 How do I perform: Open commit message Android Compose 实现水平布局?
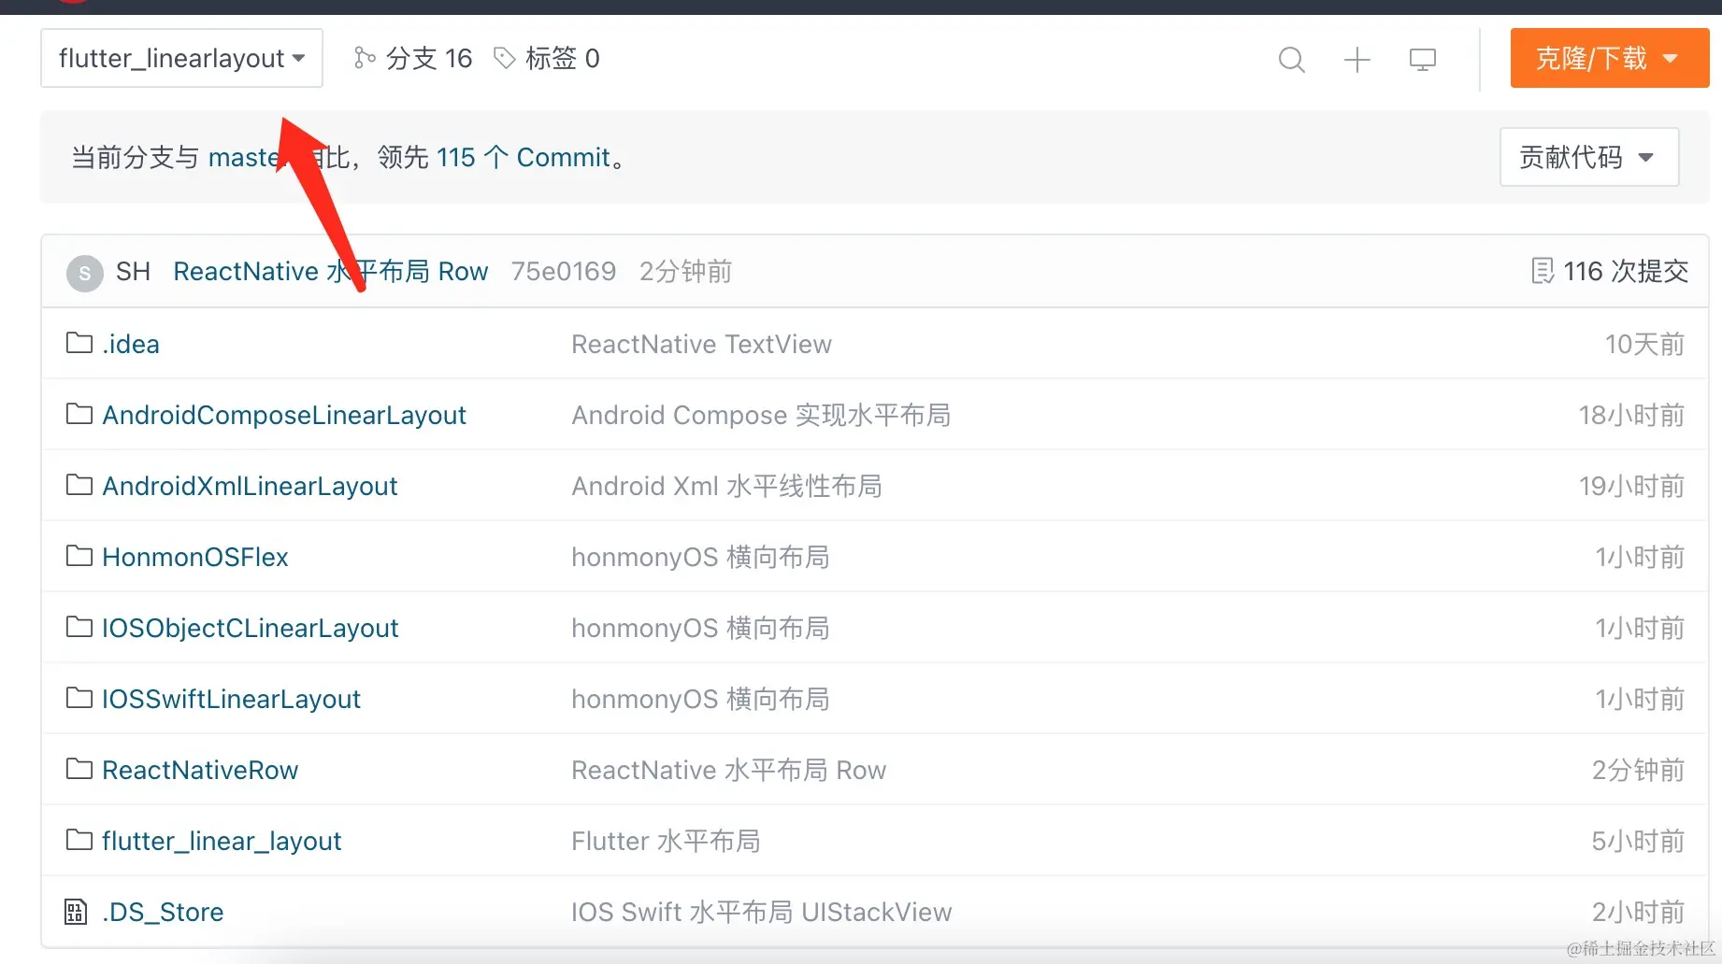[761, 415]
